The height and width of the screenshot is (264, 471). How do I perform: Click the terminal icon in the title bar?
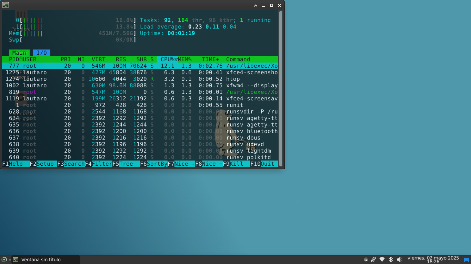click(6, 5)
